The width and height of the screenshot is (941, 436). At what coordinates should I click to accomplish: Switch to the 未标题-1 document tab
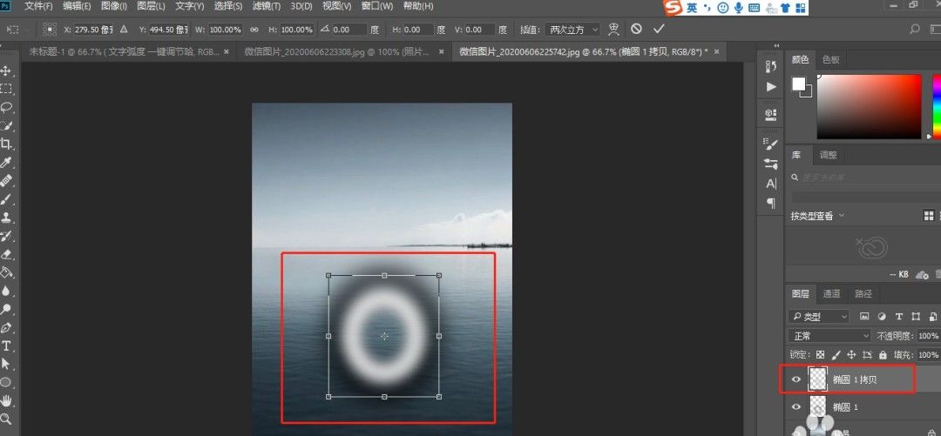124,51
